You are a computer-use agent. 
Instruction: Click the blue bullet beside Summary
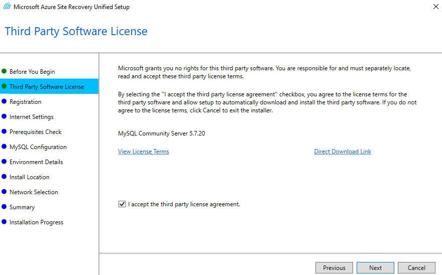pos(4,207)
